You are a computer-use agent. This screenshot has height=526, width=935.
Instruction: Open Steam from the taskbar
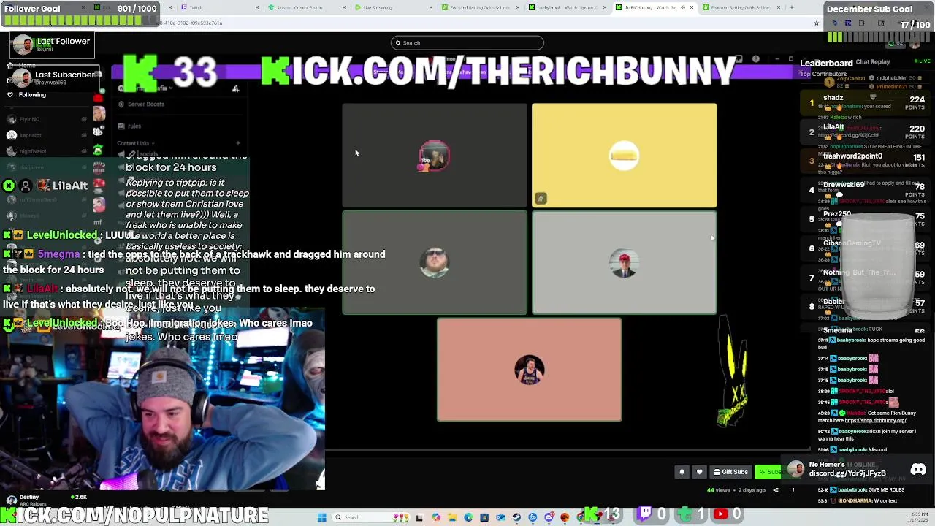point(516,517)
